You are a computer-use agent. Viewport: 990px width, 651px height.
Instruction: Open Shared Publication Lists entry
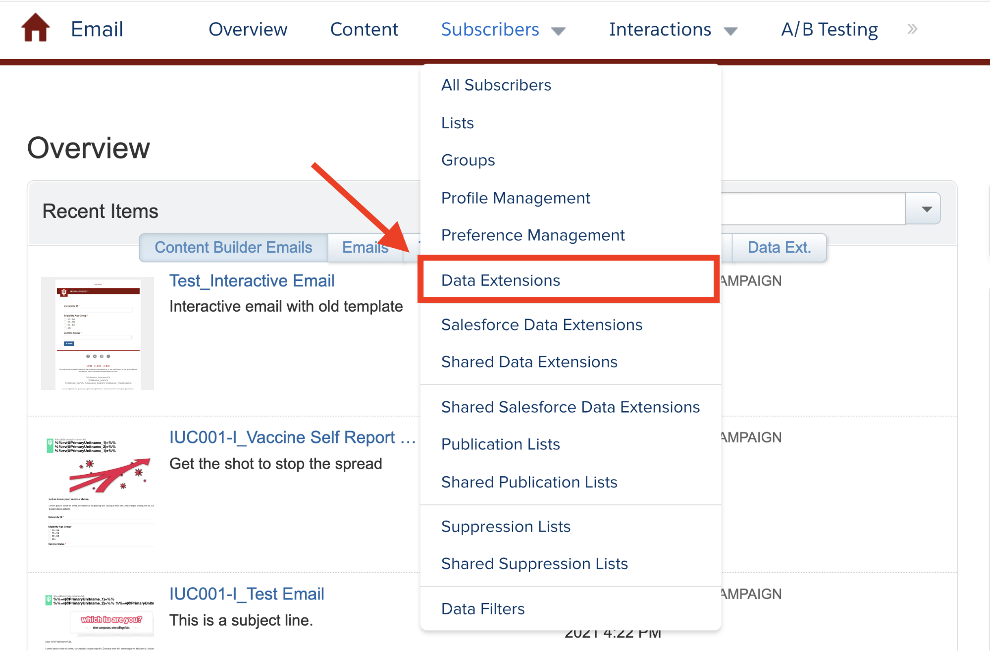coord(529,482)
